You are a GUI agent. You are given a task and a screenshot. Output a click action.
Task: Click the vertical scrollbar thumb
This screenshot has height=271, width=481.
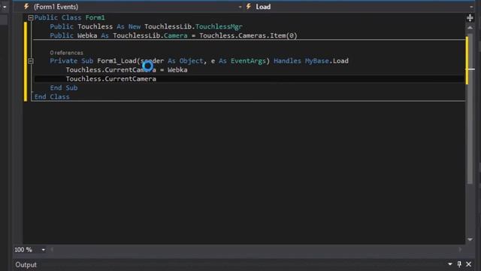click(x=470, y=108)
